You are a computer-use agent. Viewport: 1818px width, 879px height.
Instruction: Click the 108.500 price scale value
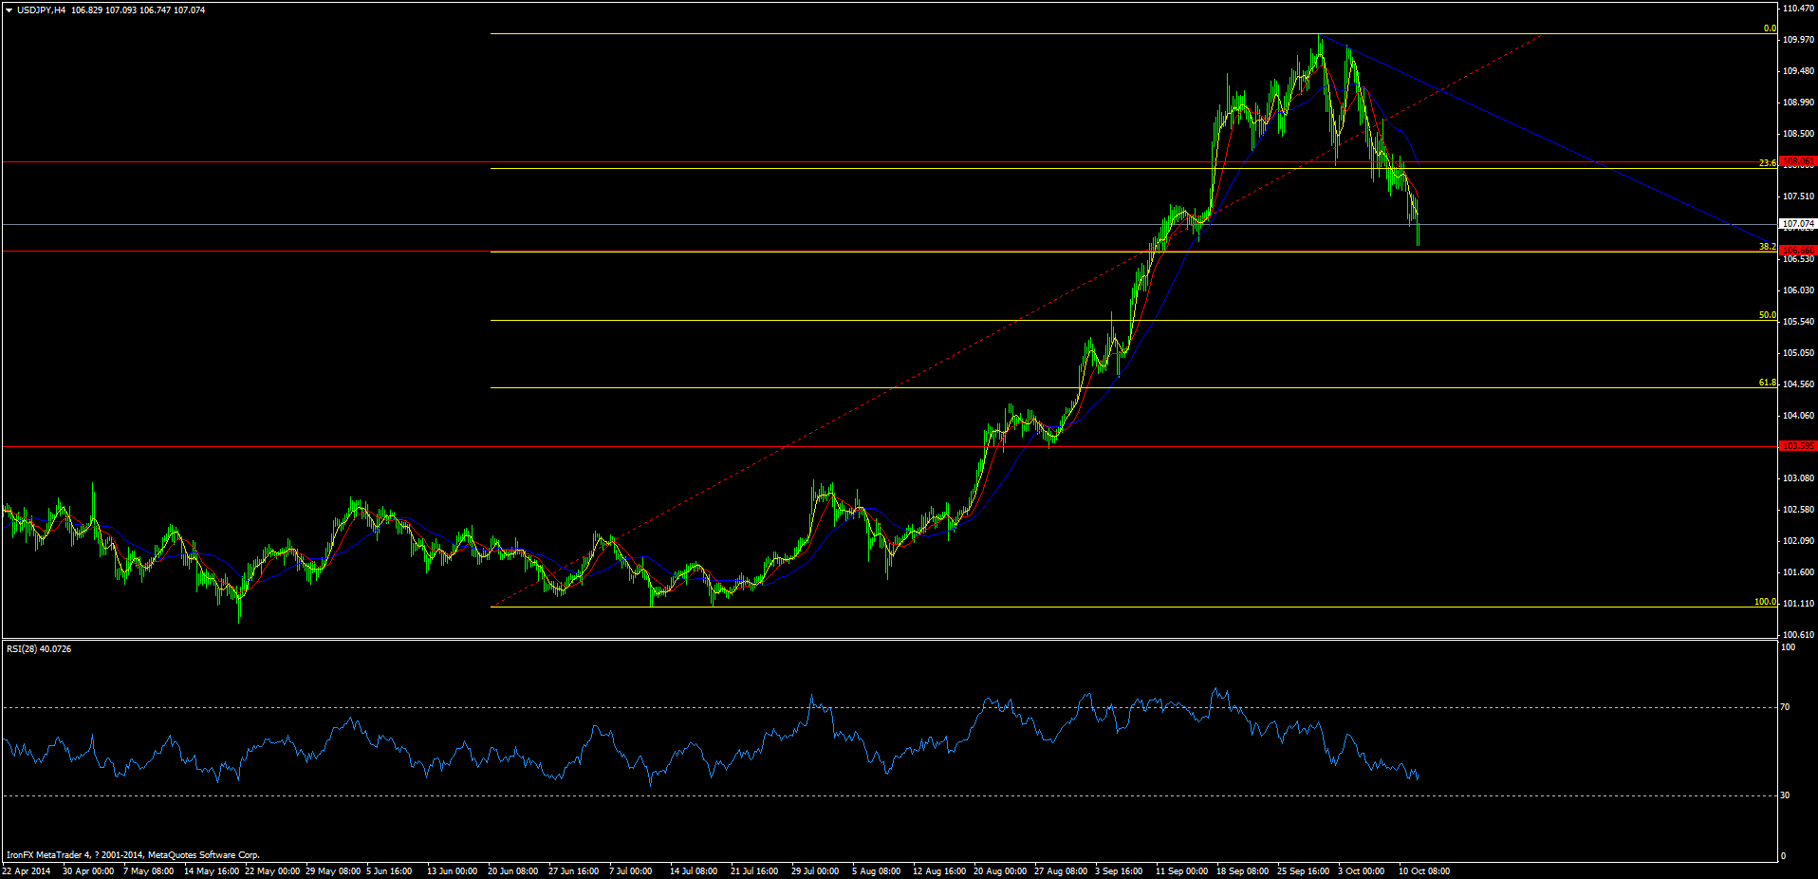point(1799,134)
